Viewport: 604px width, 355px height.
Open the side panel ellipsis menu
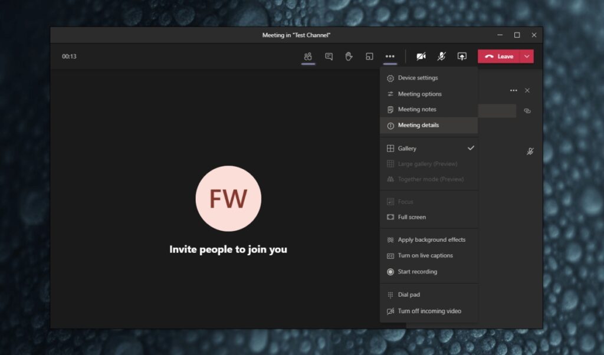pos(513,90)
